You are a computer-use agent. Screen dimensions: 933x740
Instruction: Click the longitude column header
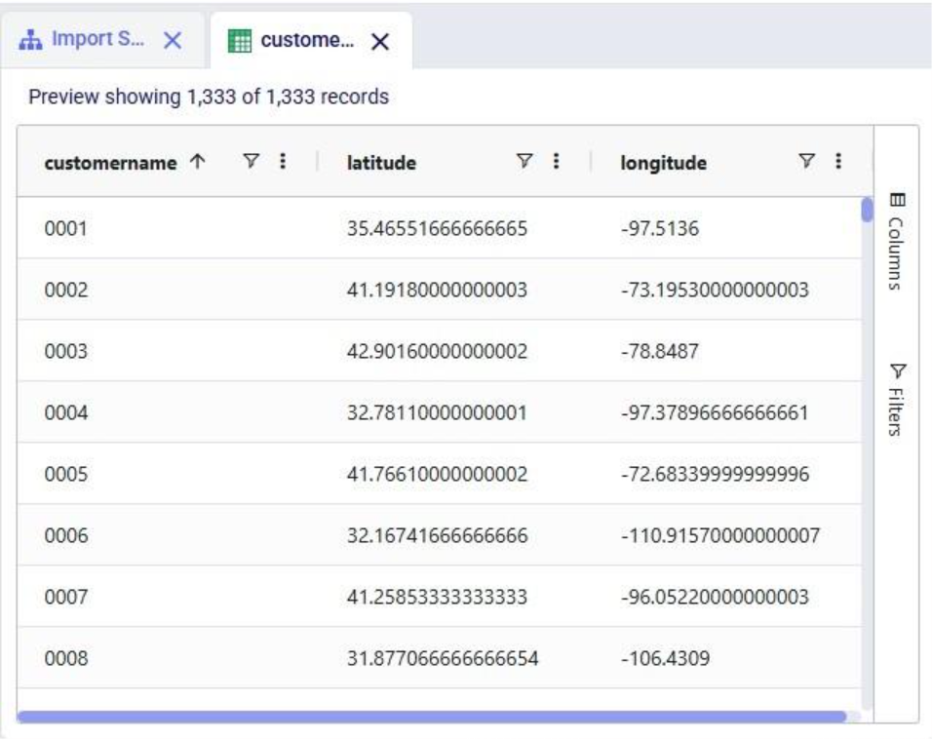[x=663, y=162]
